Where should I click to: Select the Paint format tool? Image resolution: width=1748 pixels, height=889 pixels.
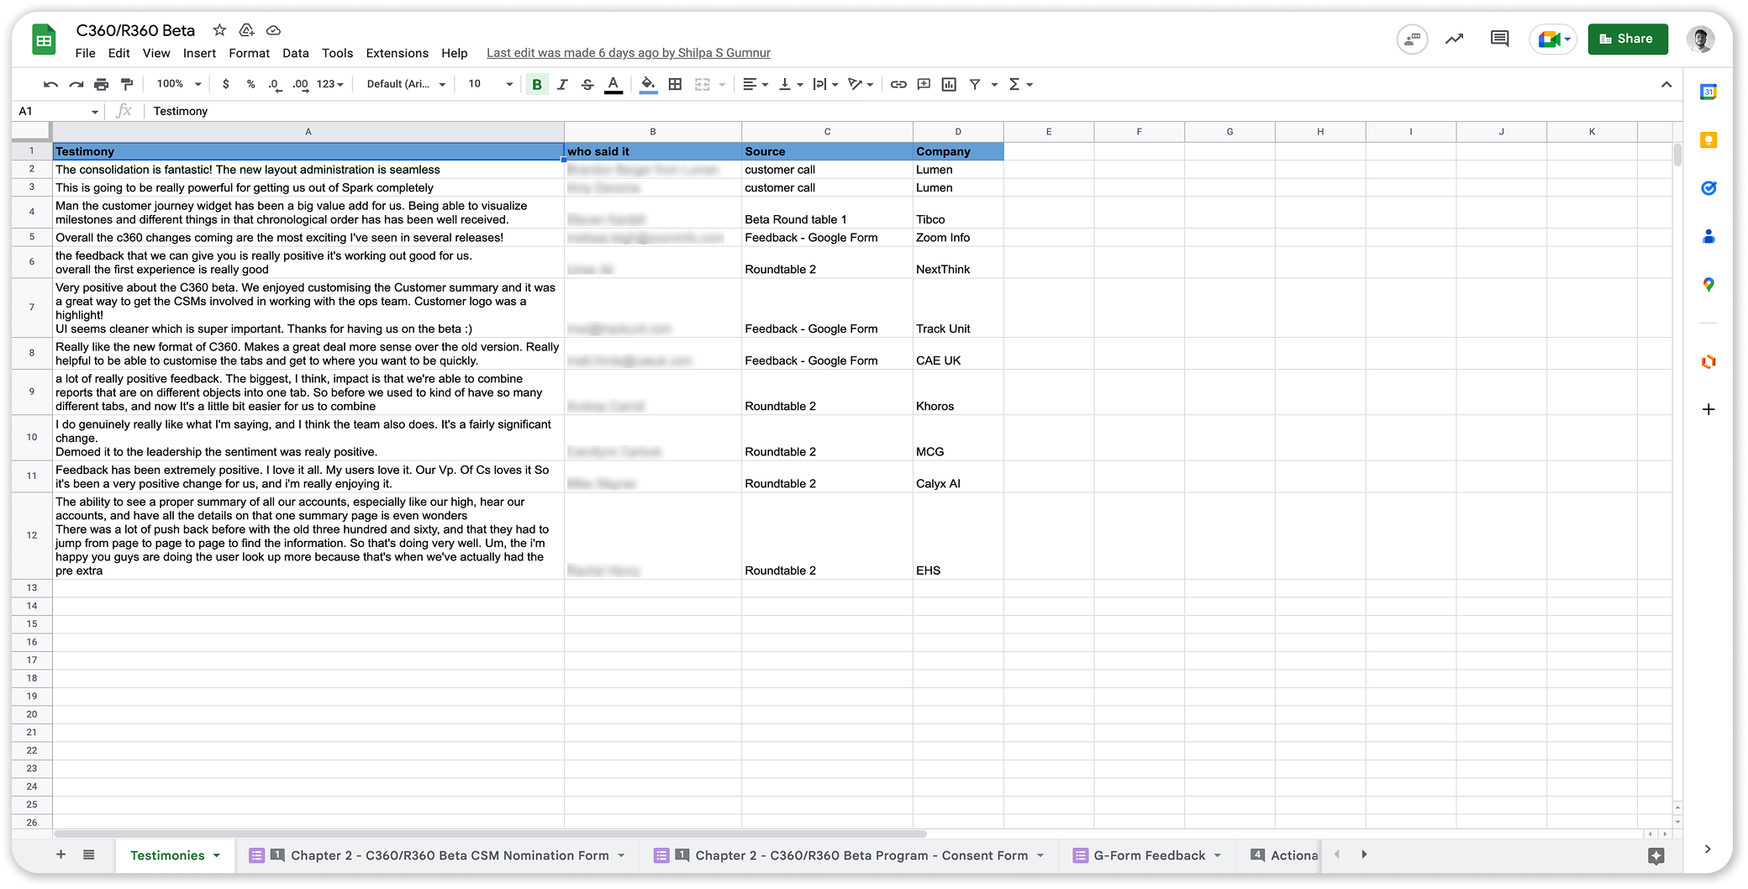click(127, 84)
